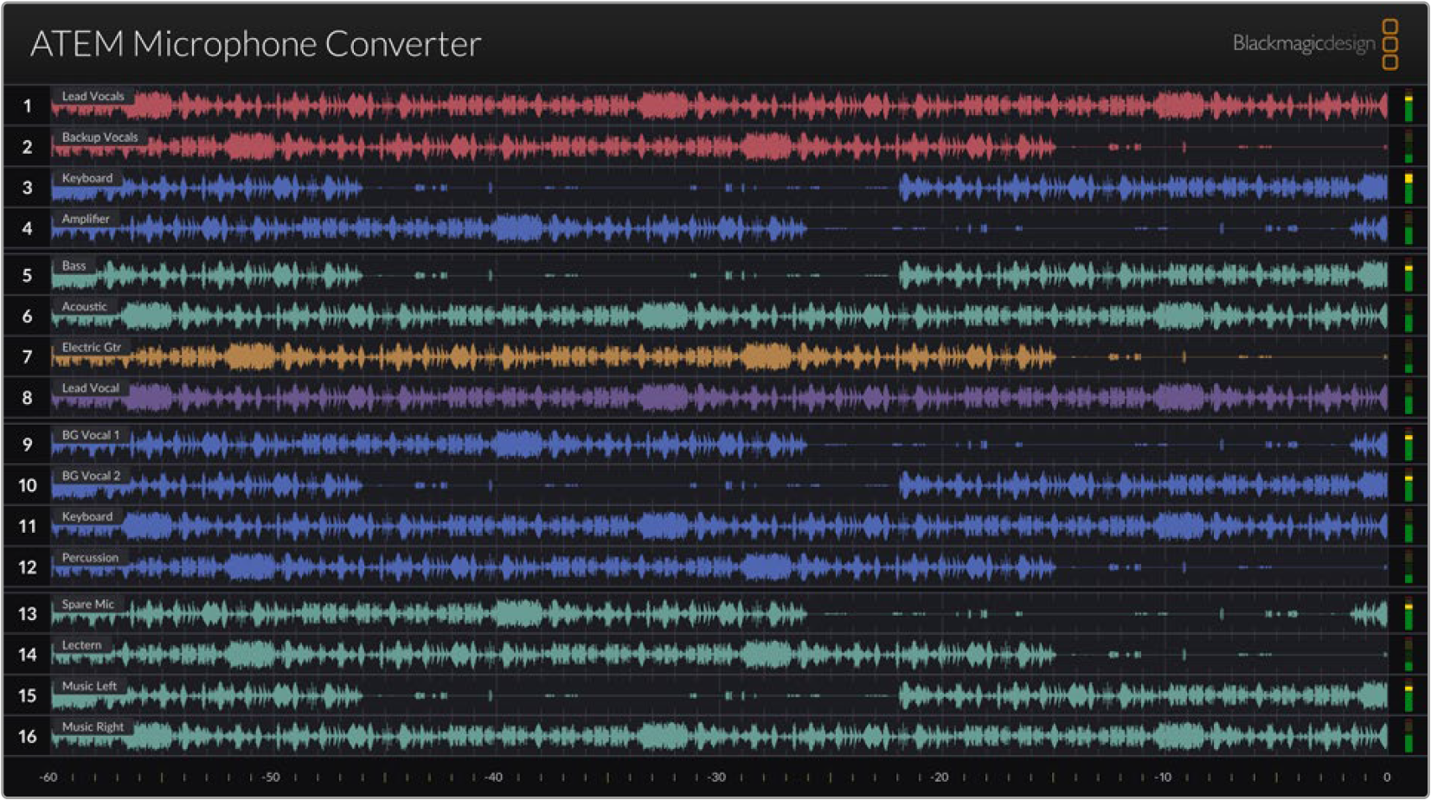
Task: Select the Spare Mic channel label
Action: point(87,604)
